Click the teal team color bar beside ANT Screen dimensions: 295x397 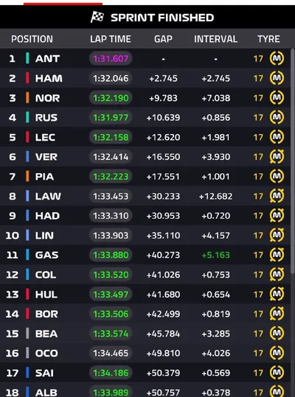(27, 58)
